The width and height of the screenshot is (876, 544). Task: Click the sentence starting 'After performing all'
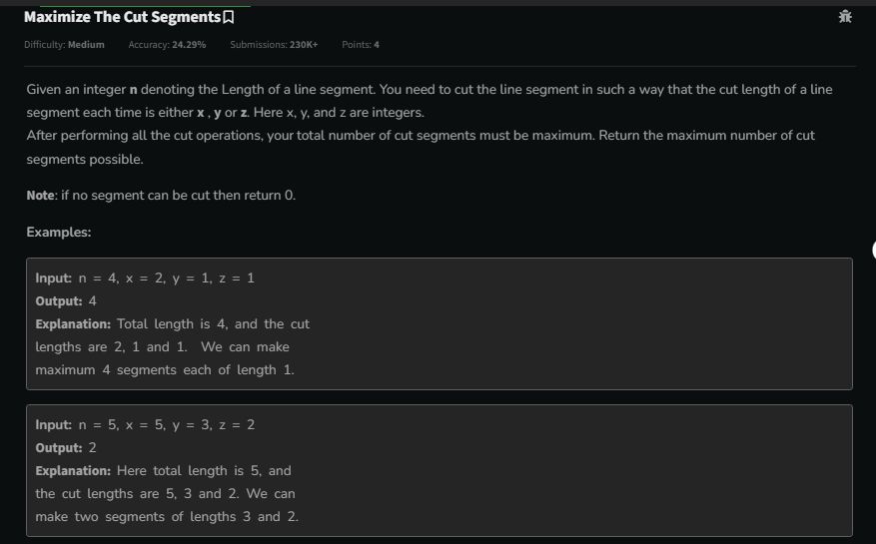(x=421, y=147)
